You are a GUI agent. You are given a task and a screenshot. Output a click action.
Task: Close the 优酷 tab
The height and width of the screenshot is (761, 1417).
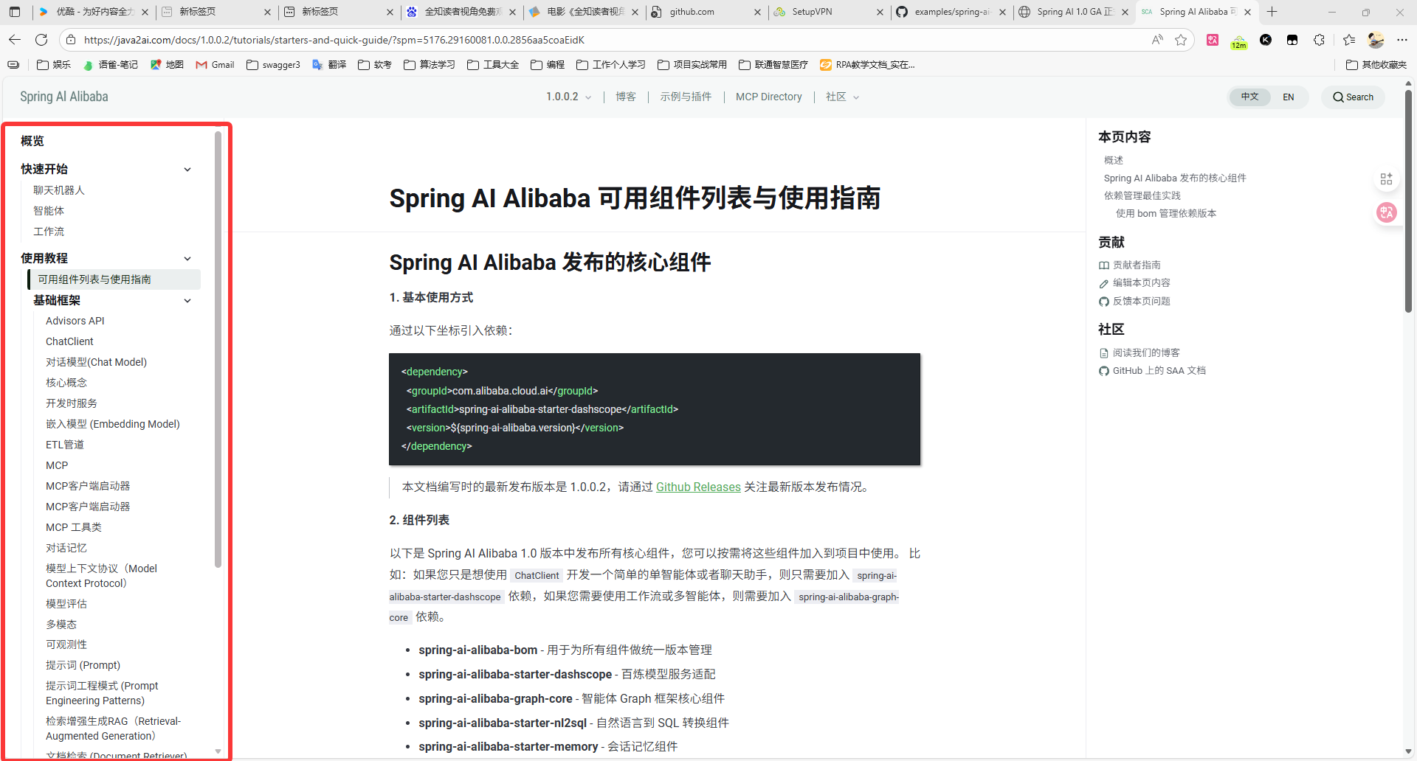[x=145, y=12]
